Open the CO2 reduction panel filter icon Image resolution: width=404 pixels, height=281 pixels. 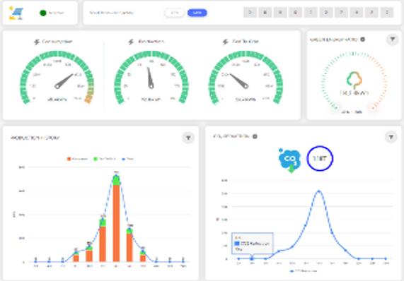(391, 137)
